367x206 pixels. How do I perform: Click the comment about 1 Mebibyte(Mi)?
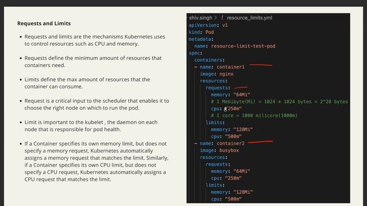click(x=279, y=102)
